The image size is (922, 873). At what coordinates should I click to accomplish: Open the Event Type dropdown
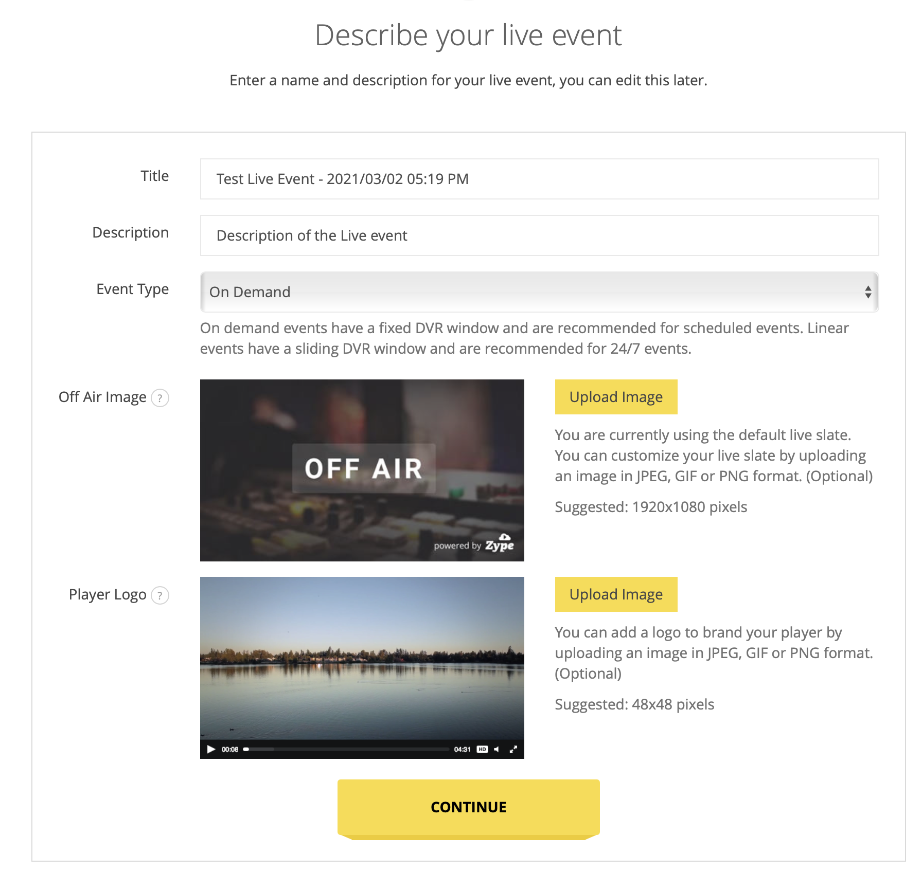click(539, 292)
